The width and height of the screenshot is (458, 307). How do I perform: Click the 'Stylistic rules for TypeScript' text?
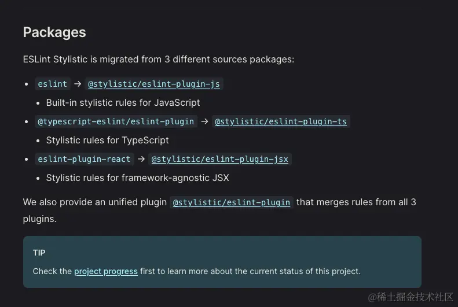click(x=108, y=140)
